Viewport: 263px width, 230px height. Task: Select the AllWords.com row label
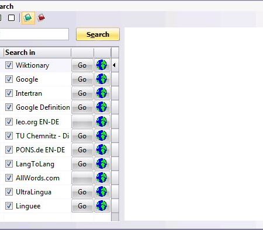[x=37, y=178]
